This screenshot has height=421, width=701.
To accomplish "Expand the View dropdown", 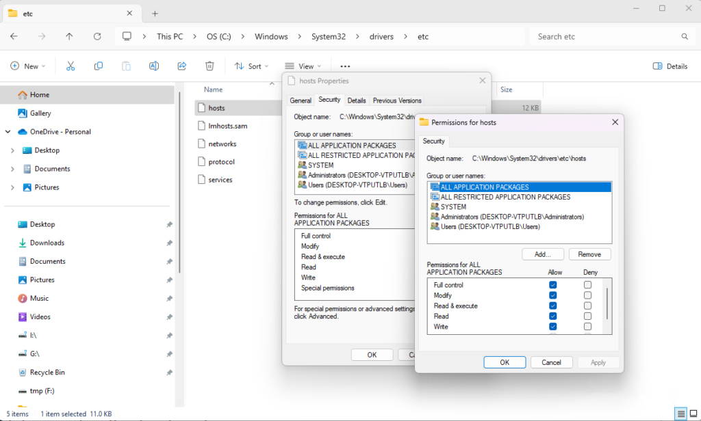I will pos(303,66).
